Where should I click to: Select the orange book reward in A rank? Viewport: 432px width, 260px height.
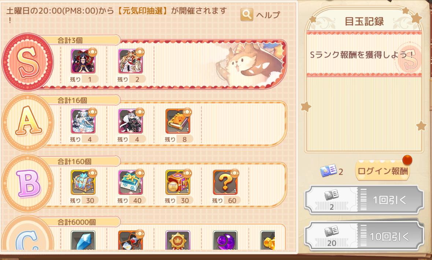[x=178, y=121]
